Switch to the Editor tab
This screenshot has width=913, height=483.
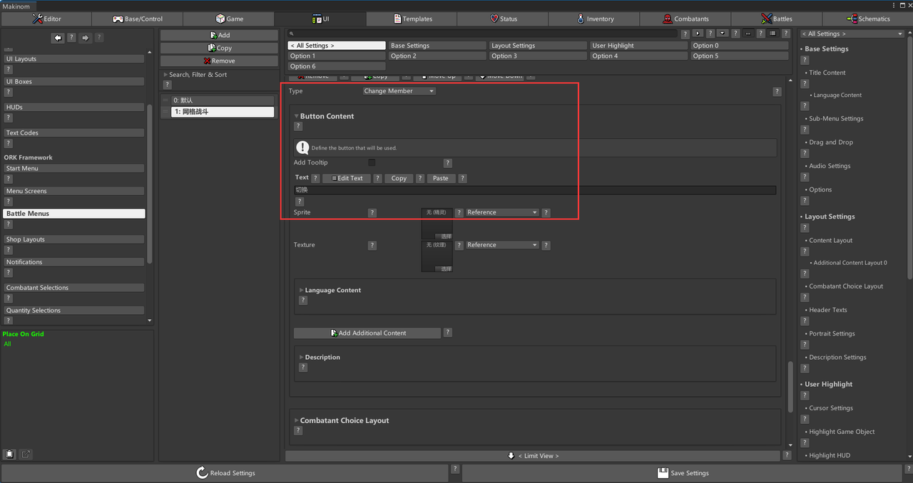tap(46, 19)
